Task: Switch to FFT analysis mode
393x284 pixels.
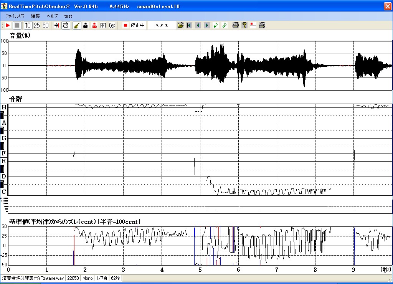Action: pyautogui.click(x=103, y=25)
